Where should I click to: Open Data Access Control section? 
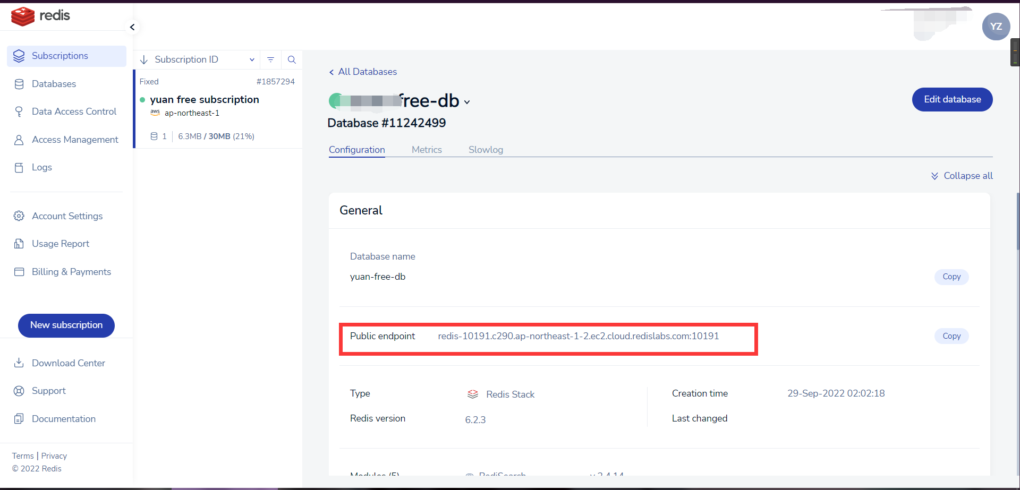[74, 111]
